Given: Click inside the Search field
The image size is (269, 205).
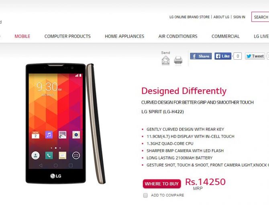Looking at the screenshot, I should pyautogui.click(x=260, y=17).
